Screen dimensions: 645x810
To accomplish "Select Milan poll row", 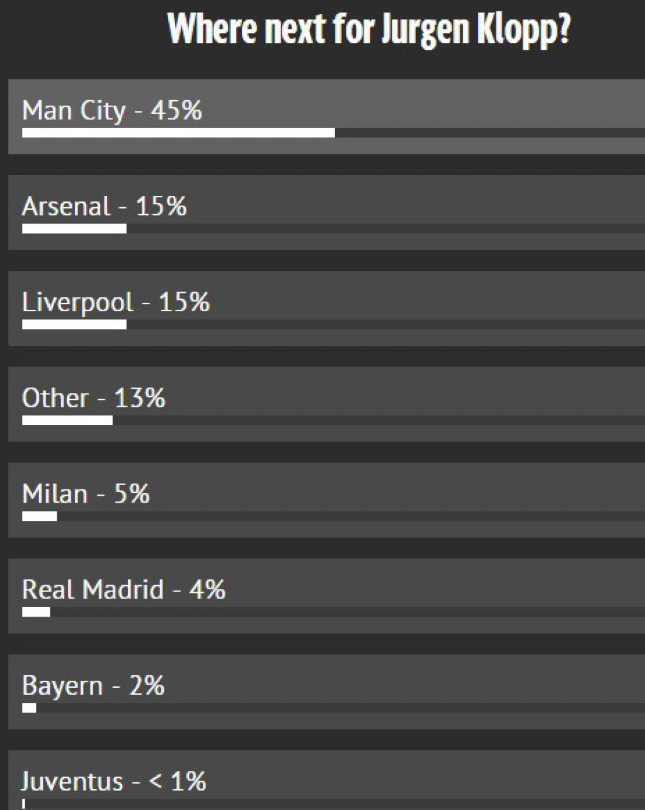I will click(326, 500).
